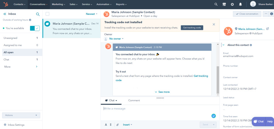
Task: Click the message thread vertical scrollbar
Action: tap(218, 80)
